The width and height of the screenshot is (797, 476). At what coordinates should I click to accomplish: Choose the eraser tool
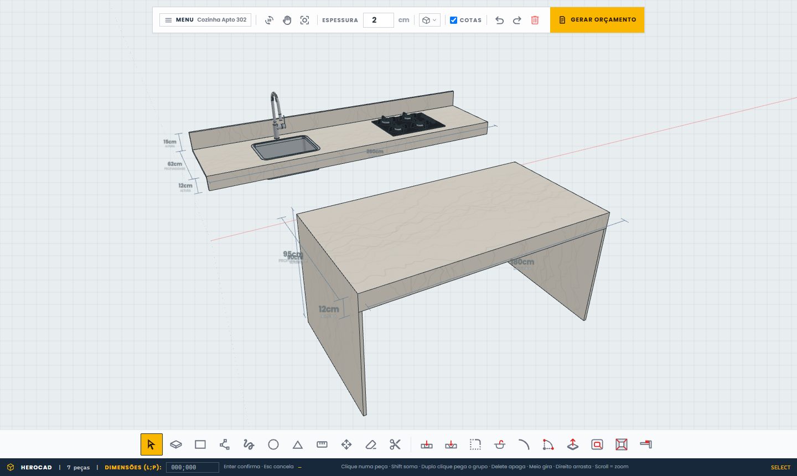pyautogui.click(x=371, y=444)
